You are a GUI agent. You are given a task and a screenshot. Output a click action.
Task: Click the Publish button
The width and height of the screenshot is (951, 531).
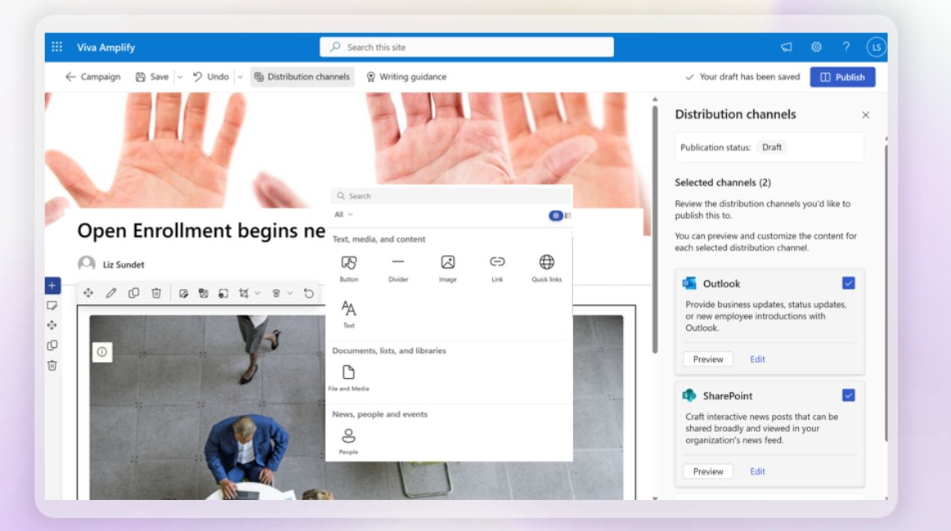click(842, 77)
